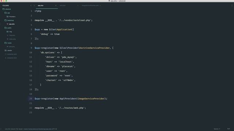The image size is (234, 131).
Task: Close the web.php tab
Action: (78, 5)
